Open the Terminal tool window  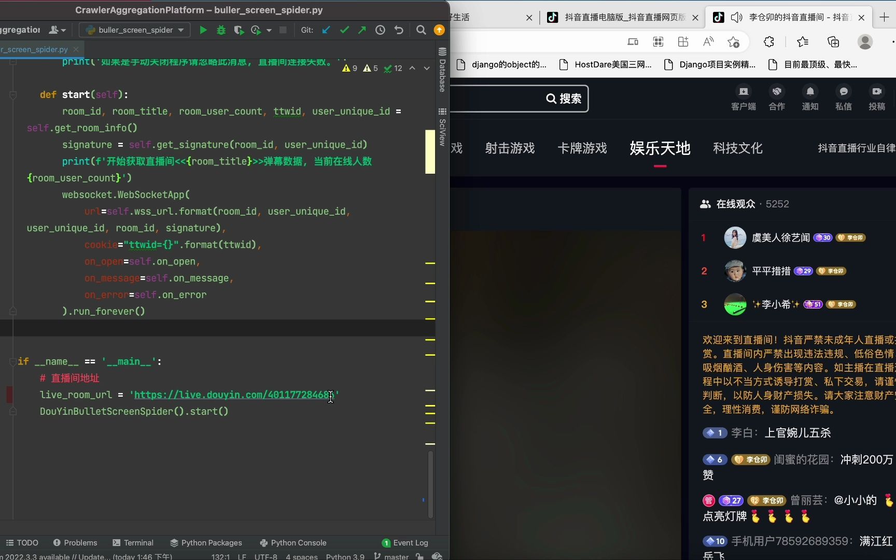click(x=133, y=542)
